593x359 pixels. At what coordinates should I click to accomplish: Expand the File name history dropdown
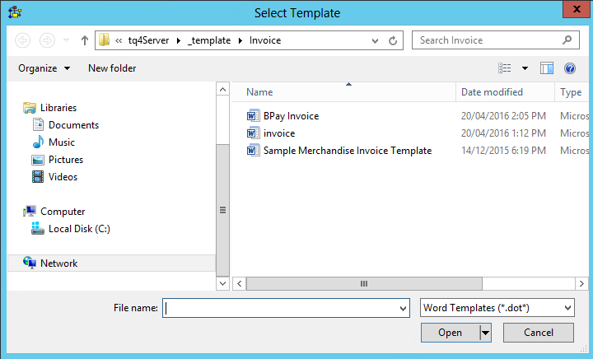403,308
